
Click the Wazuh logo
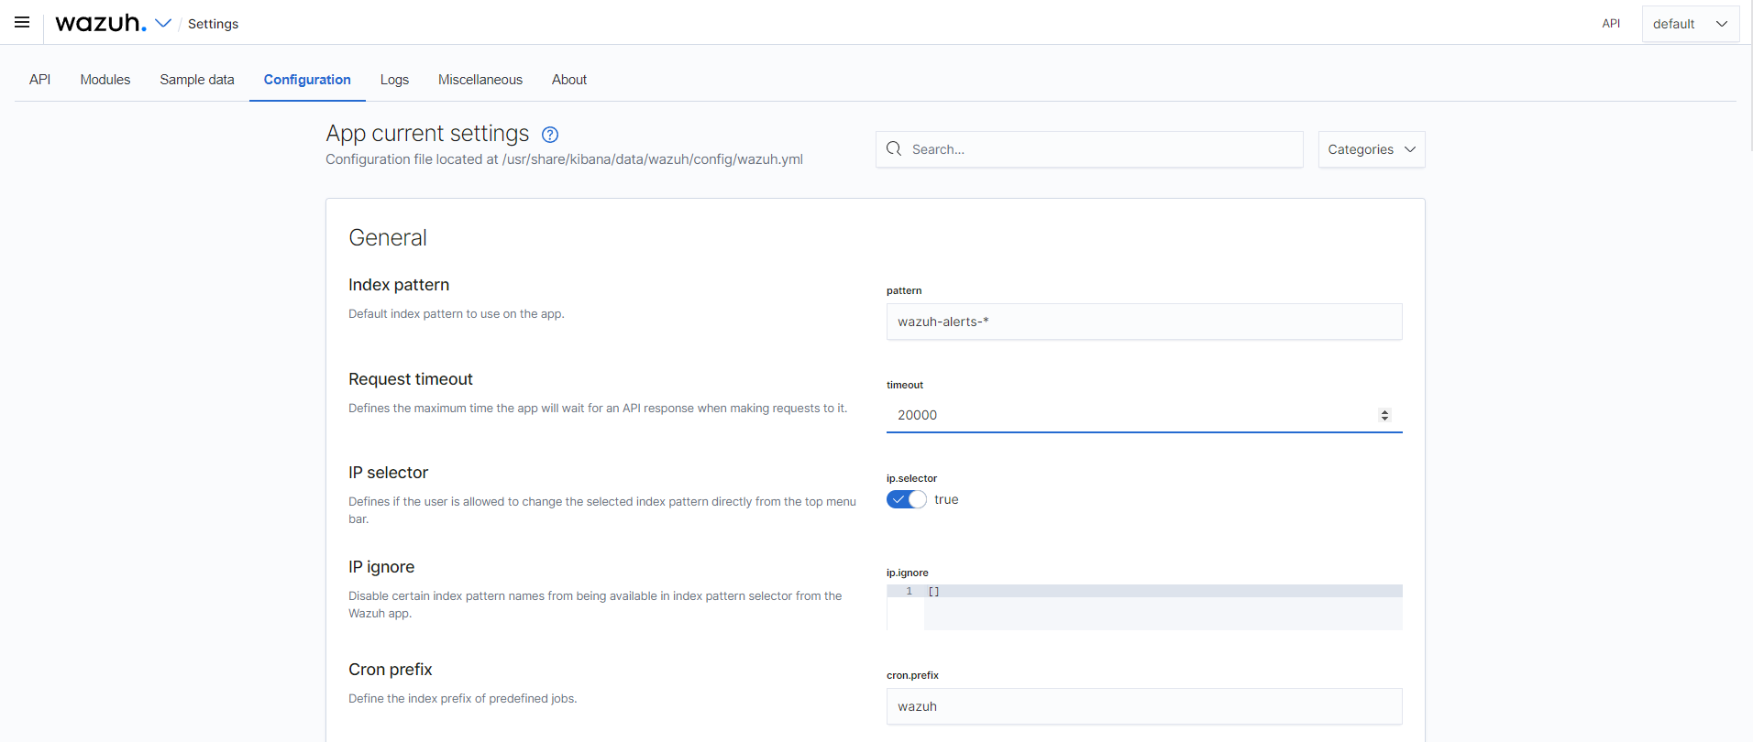tap(101, 23)
